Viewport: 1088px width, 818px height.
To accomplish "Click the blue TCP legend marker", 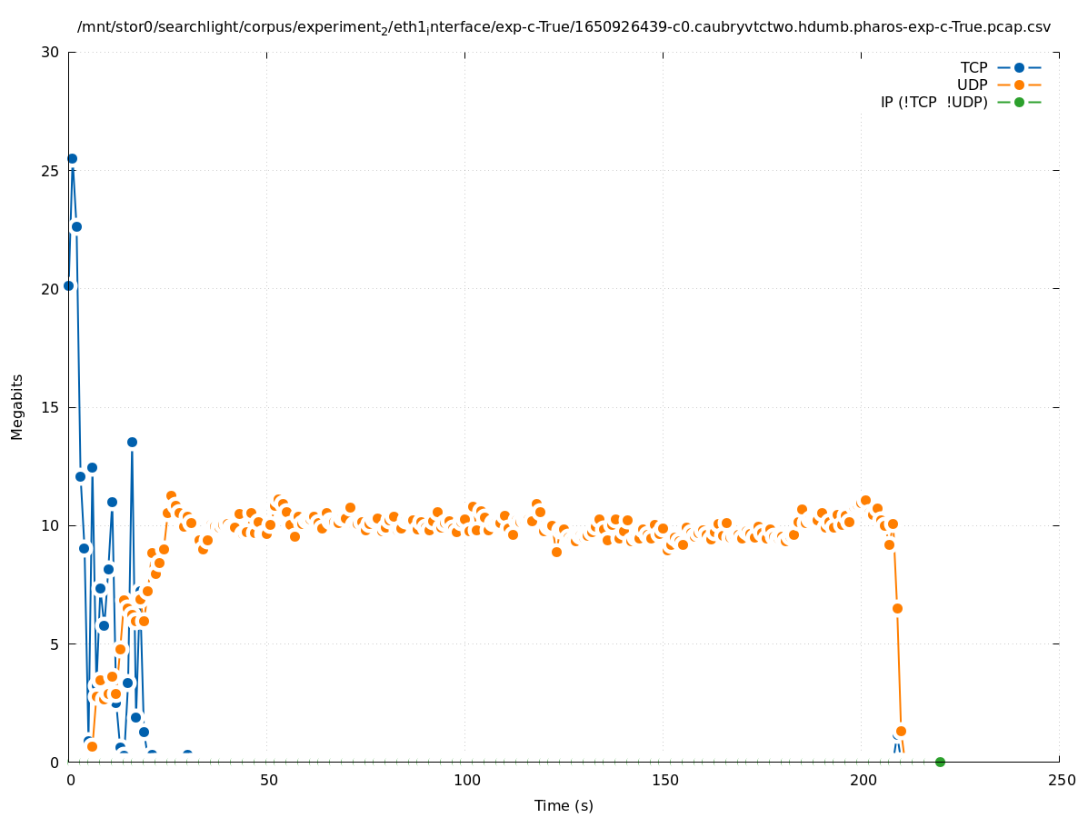I will tap(1019, 68).
